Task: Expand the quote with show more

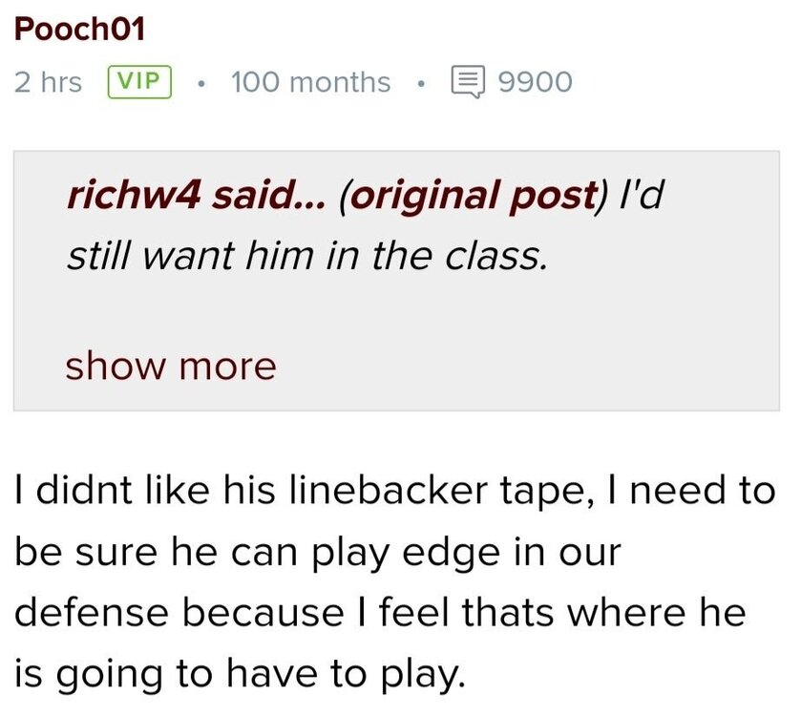Action: tap(170, 366)
